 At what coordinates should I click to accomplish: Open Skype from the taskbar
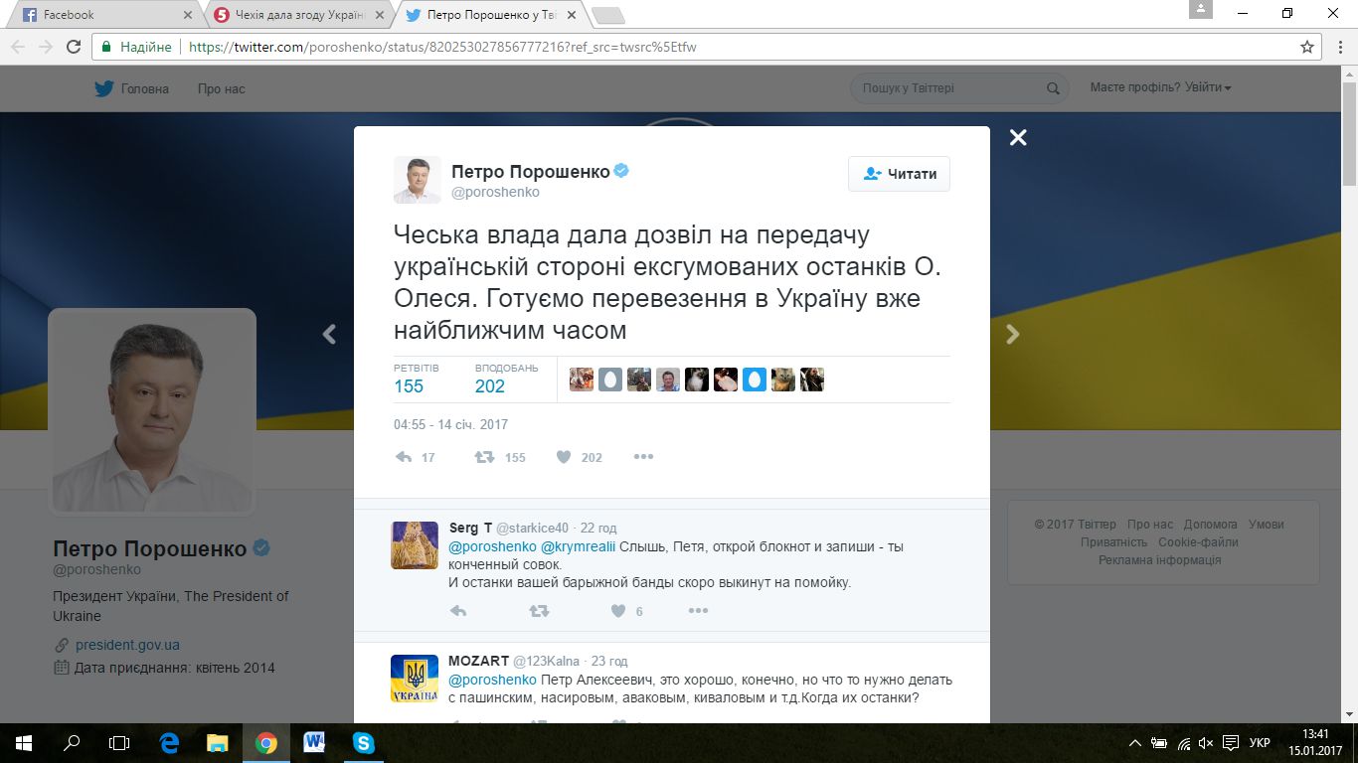click(x=363, y=742)
